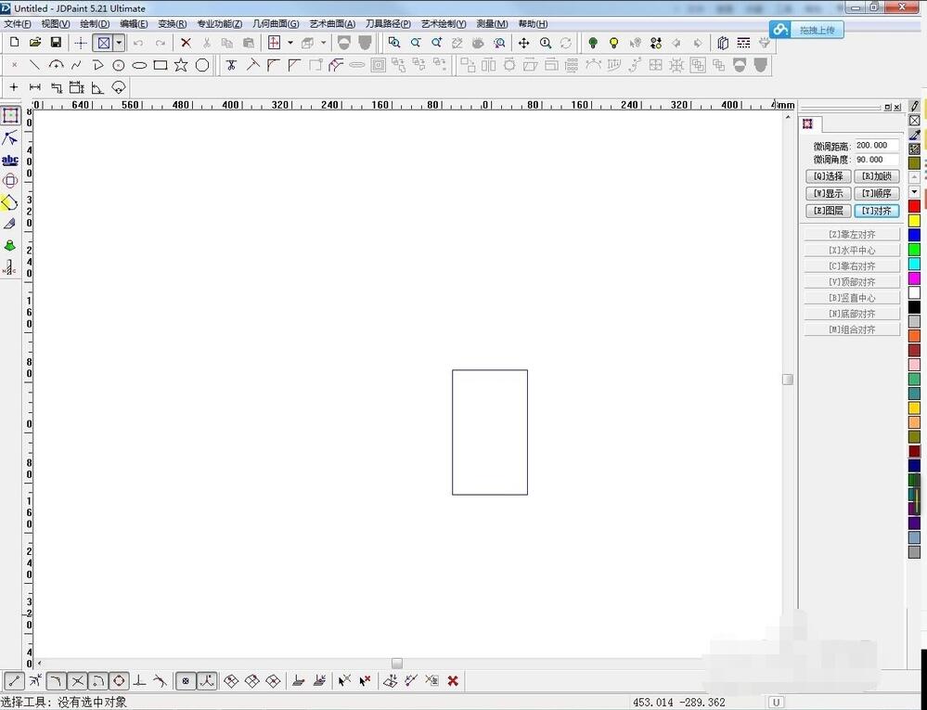Pick the ellipse drawing tool

[x=139, y=65]
